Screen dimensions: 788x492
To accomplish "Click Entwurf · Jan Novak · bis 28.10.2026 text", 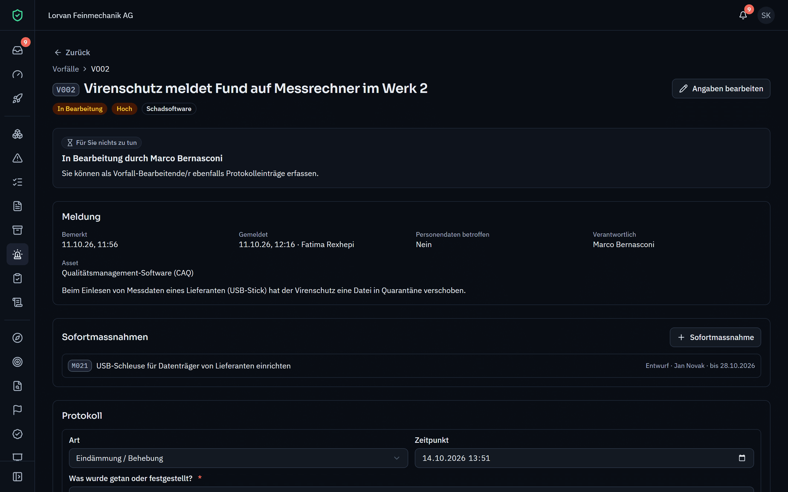I will coord(700,366).
